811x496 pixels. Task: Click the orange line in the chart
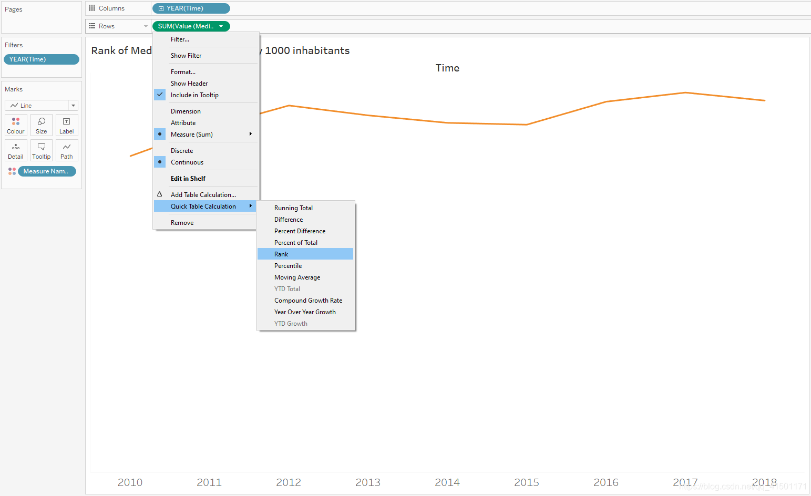coord(447,122)
